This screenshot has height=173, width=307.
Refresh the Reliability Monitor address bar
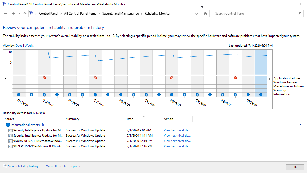coord(205,14)
